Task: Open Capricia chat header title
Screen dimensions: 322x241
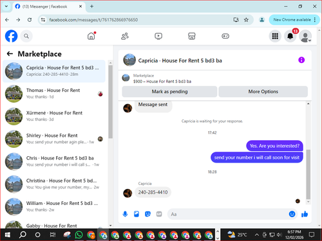Action: (x=180, y=60)
